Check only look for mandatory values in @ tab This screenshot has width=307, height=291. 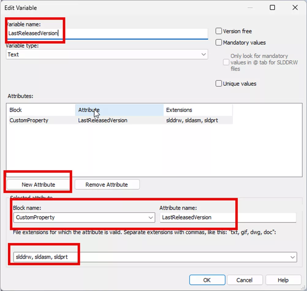pos(226,62)
